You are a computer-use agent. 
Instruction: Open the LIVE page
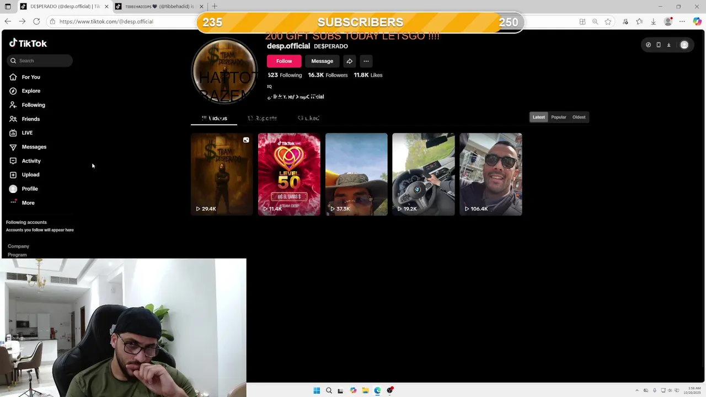pos(27,133)
